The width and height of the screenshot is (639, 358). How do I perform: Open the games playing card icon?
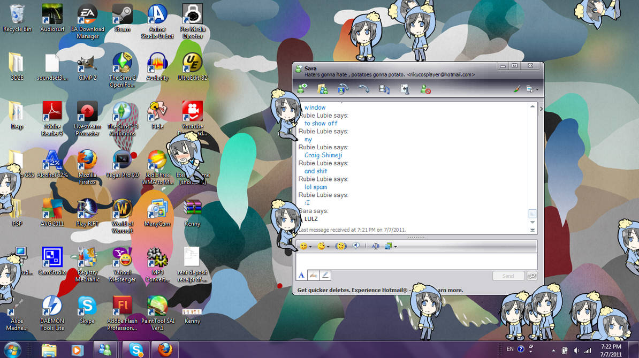(405, 89)
